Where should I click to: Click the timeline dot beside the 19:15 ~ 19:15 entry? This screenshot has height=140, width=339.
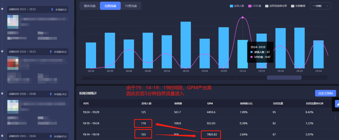2,9
